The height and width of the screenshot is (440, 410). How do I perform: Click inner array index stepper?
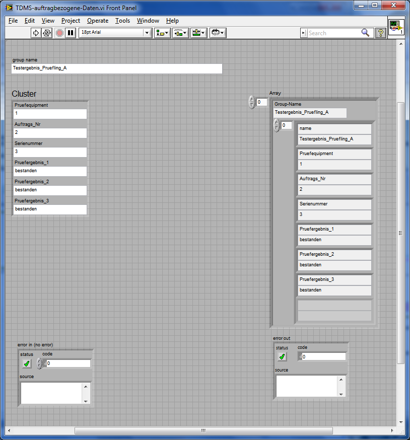point(277,125)
